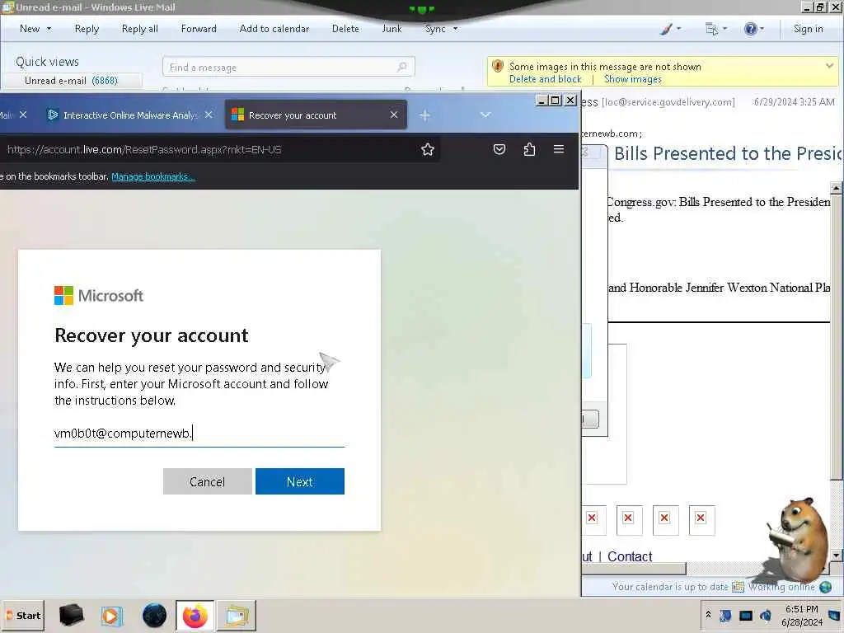Image resolution: width=844 pixels, height=633 pixels.
Task: Click Delete and block link
Action: pyautogui.click(x=545, y=79)
